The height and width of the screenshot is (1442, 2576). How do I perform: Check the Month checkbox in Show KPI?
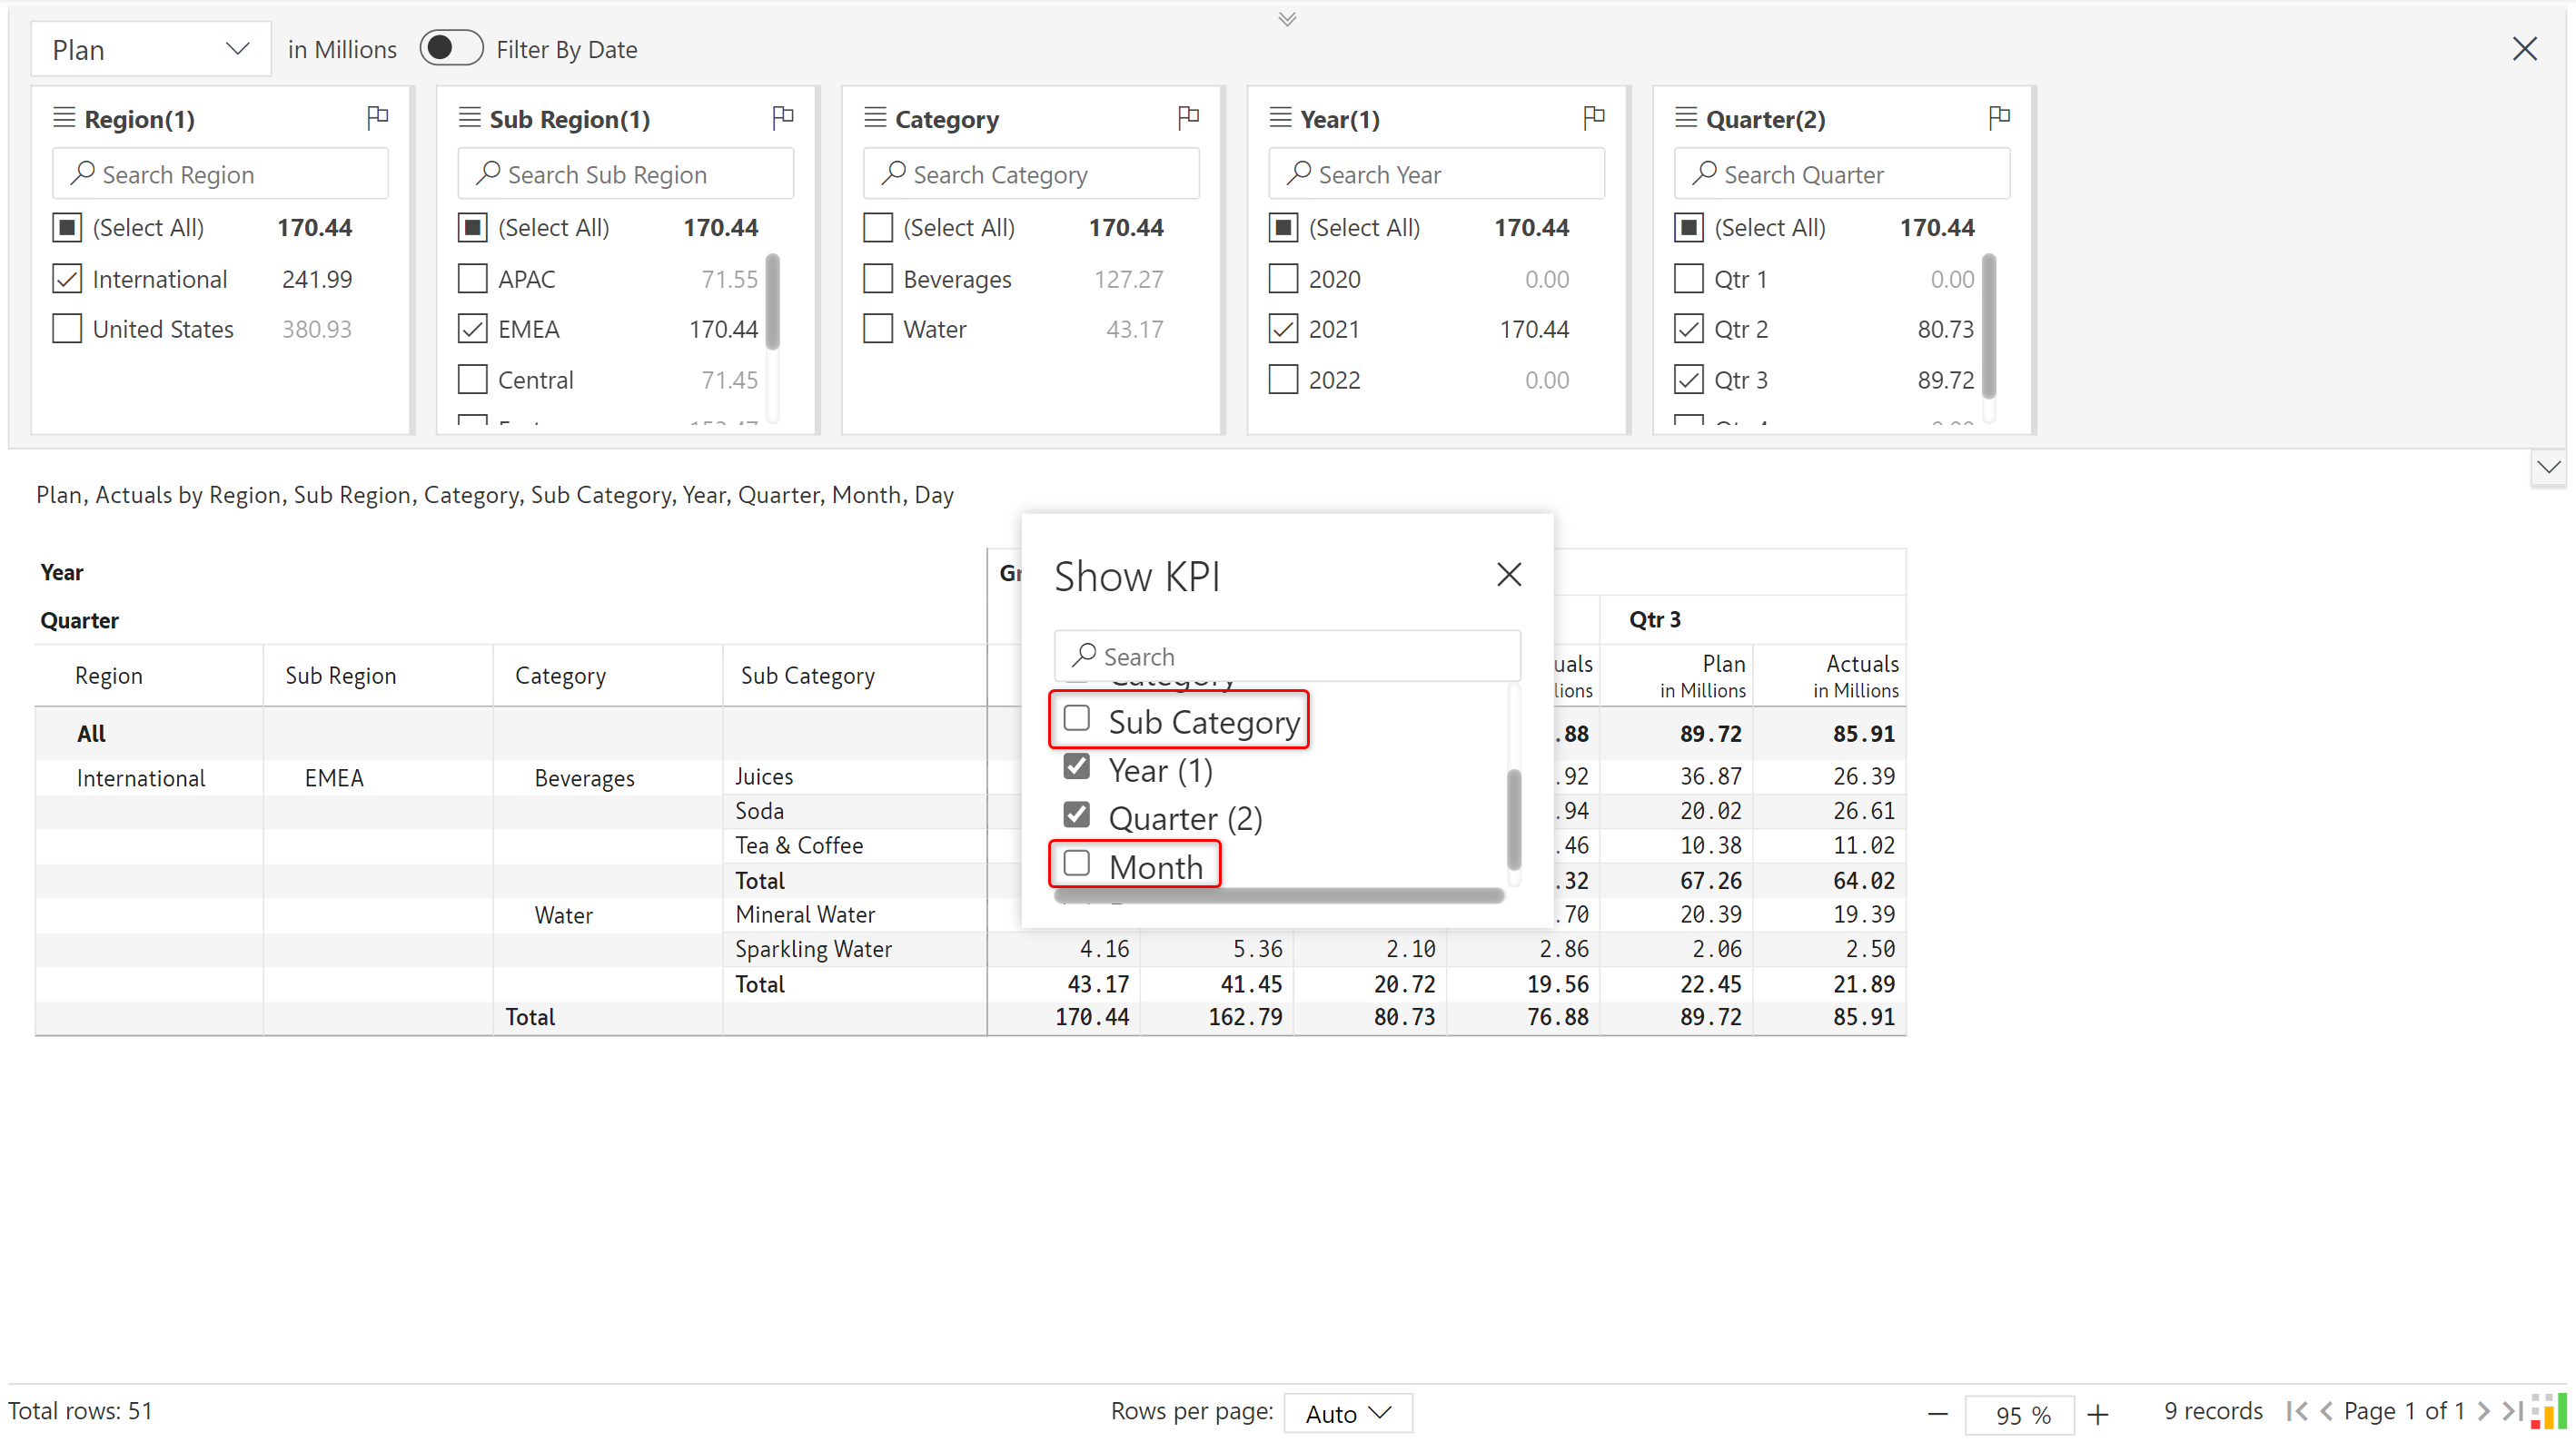[1076, 864]
